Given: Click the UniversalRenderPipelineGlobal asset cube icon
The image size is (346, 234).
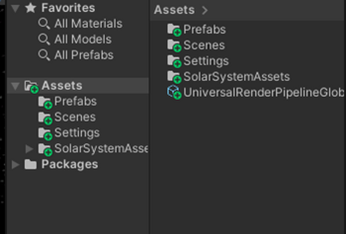Looking at the screenshot, I should (174, 92).
